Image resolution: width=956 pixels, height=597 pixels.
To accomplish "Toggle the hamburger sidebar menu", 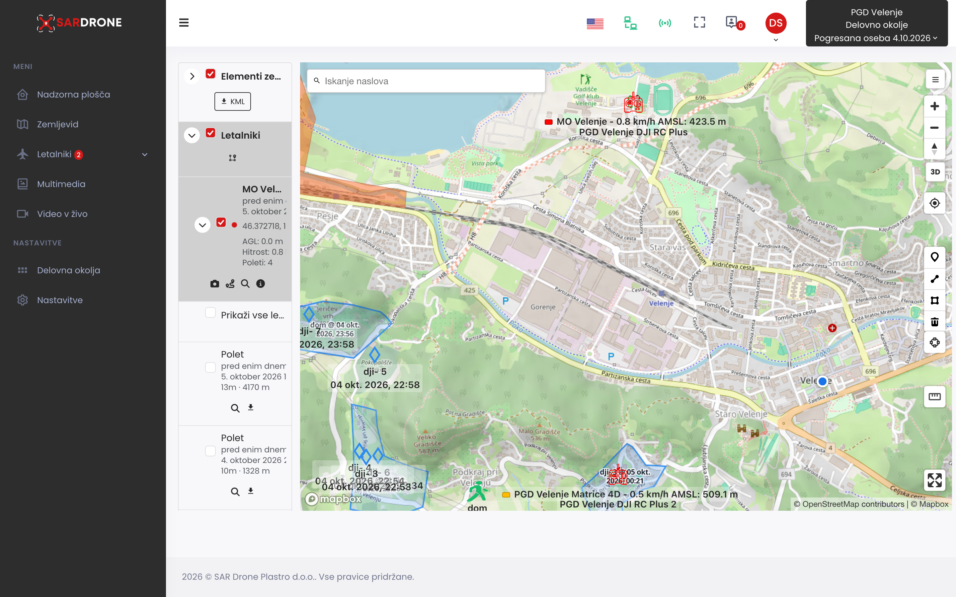I will (x=184, y=23).
